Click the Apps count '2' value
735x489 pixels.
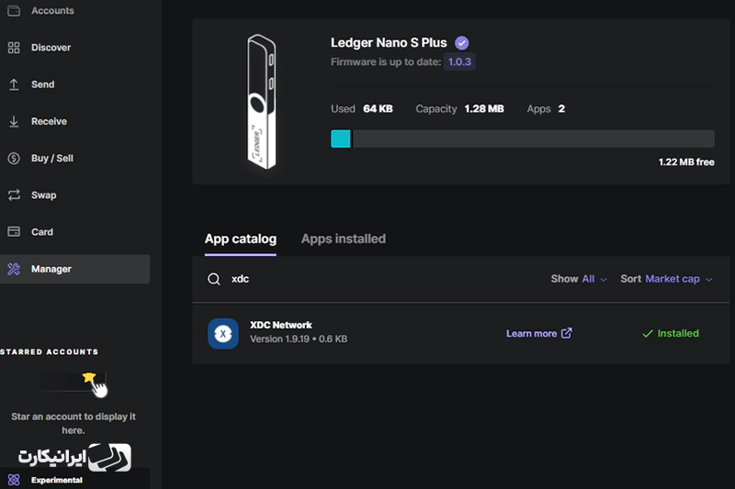561,108
